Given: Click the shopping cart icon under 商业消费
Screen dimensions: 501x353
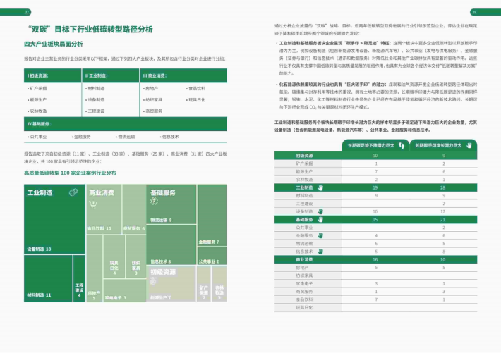Looking at the screenshot, I should tap(93, 204).
